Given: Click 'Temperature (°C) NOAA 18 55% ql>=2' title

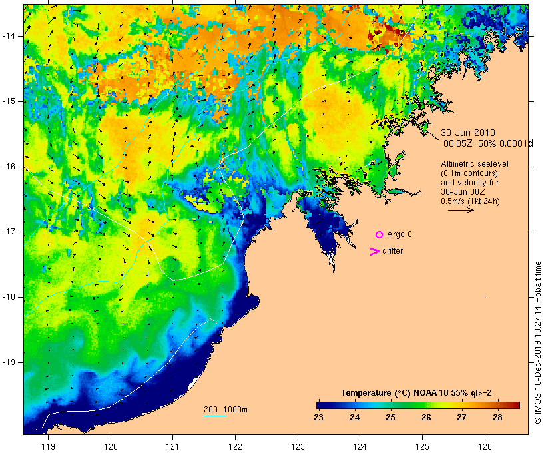Looking at the screenshot, I should tap(416, 393).
